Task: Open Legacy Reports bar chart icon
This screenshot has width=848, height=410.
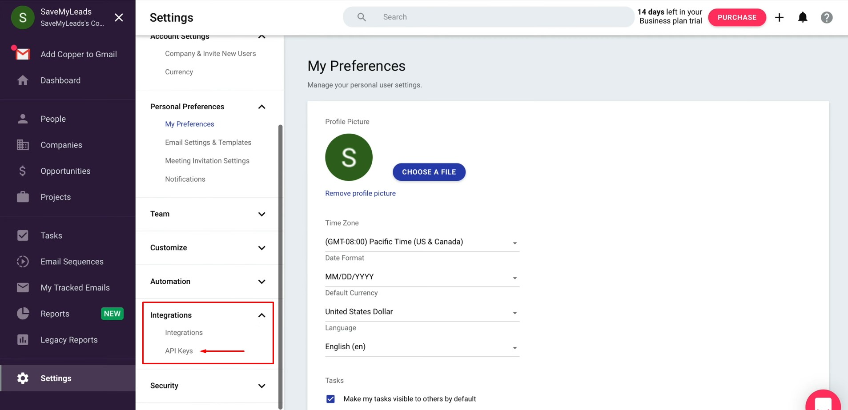Action: (23, 340)
